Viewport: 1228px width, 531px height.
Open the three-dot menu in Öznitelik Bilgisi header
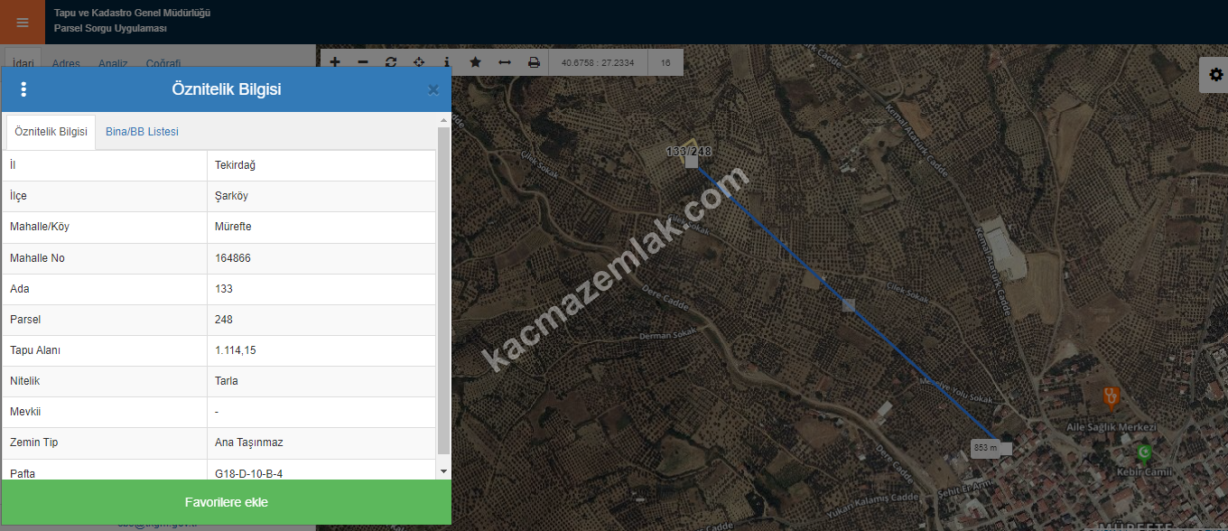[x=23, y=89]
